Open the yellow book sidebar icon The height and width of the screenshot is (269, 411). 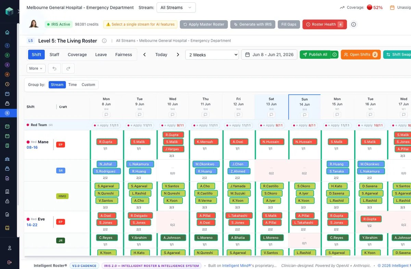[7, 228]
